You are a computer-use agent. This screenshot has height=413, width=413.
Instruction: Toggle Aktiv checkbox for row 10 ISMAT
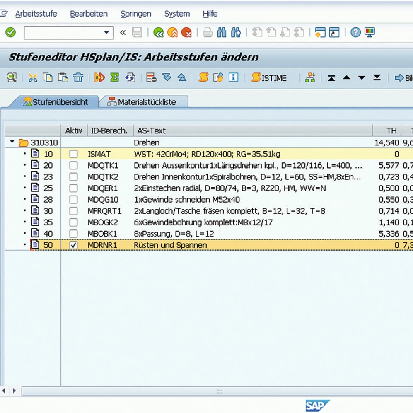pos(73,154)
